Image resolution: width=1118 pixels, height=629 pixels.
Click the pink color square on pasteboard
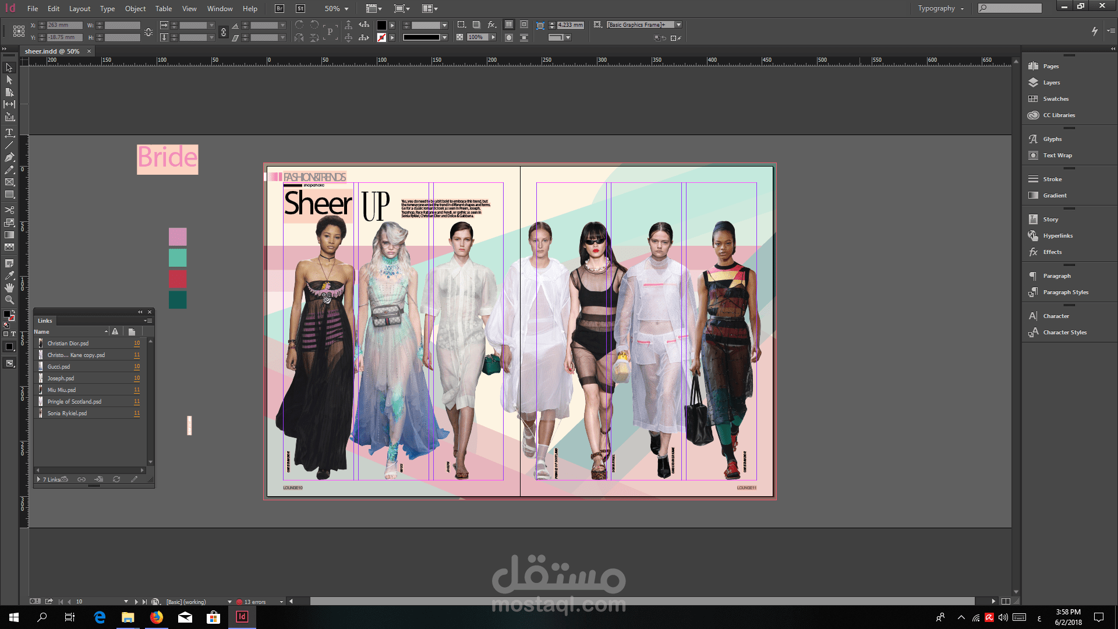(178, 236)
